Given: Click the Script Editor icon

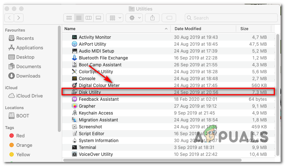Looking at the screenshot, I should (75, 134).
